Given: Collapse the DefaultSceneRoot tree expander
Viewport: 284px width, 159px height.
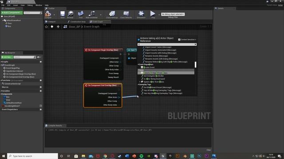Looking at the screenshot, I should click(3, 21).
